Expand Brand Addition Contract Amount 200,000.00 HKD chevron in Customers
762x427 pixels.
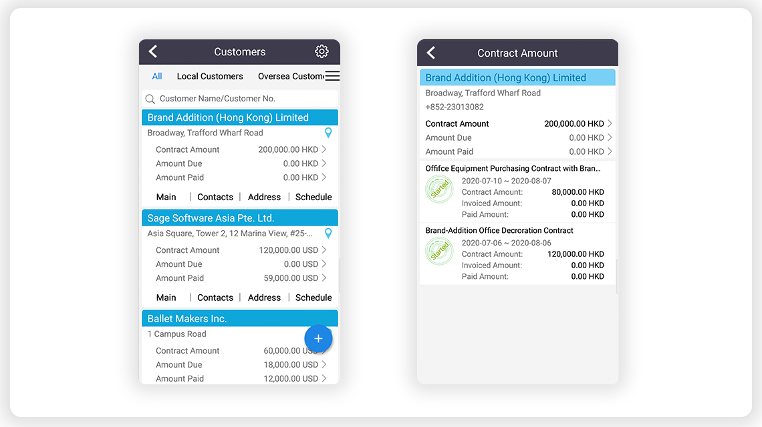(x=324, y=149)
